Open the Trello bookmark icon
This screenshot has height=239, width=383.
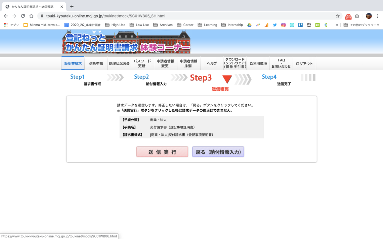[300, 25]
